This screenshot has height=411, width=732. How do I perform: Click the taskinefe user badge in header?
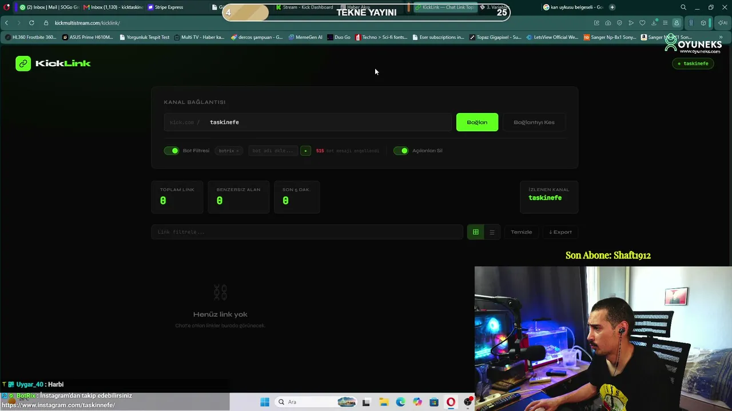pos(693,63)
